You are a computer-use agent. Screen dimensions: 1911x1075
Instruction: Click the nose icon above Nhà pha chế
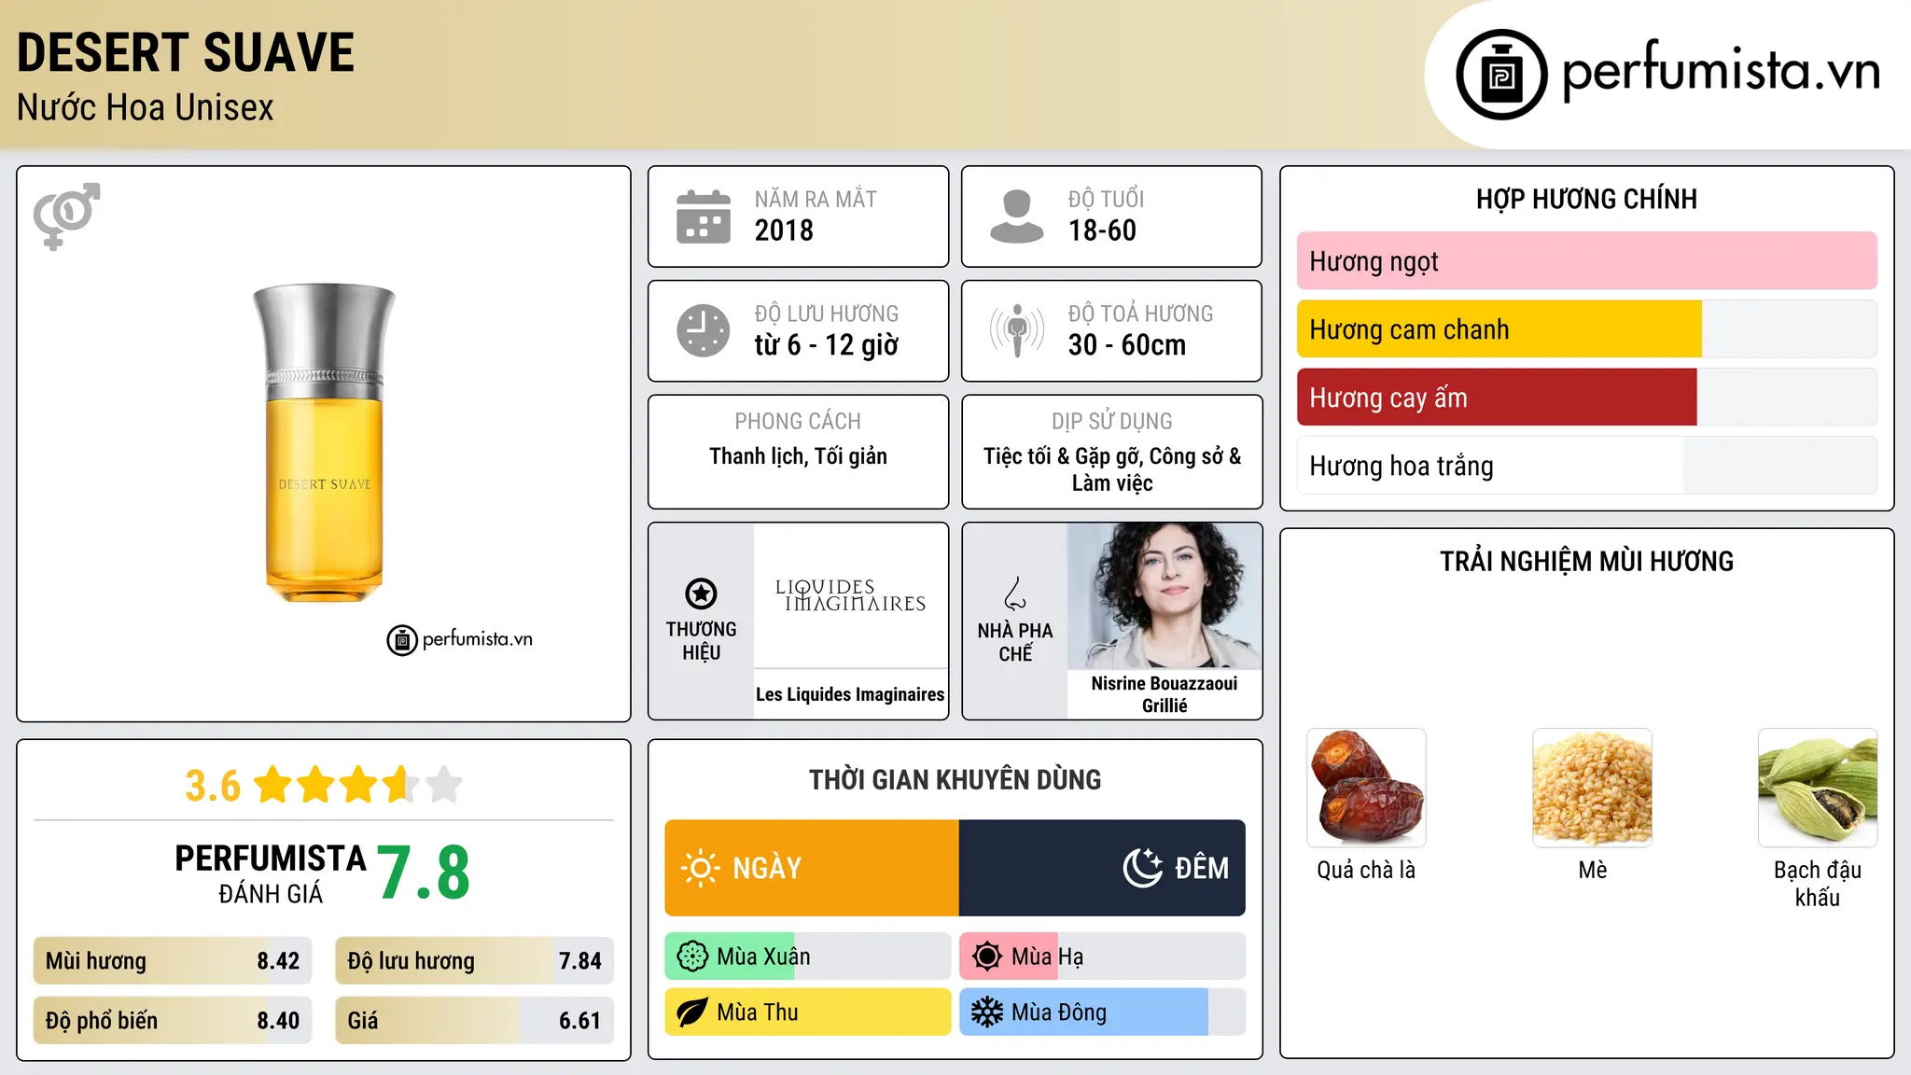coord(1015,593)
